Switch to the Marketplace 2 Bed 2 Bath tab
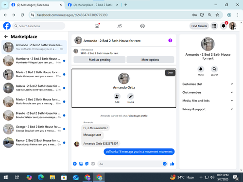The image size is (243, 182). 93,5
